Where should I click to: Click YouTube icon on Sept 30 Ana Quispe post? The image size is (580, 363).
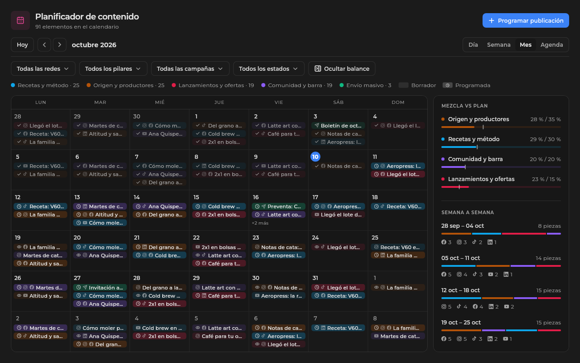coord(144,134)
